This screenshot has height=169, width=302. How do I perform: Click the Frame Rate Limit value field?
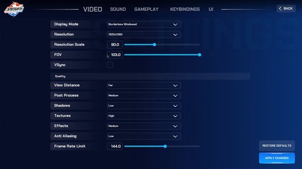coord(115,146)
